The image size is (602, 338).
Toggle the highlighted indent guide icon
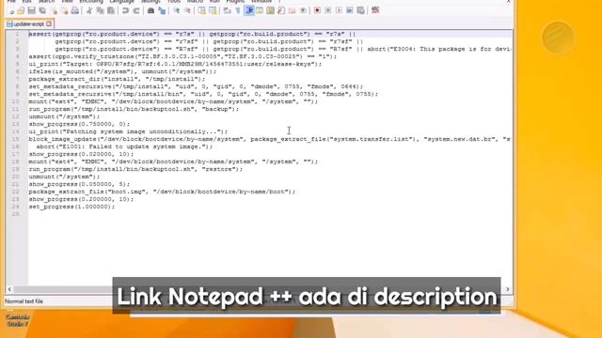tap(249, 10)
